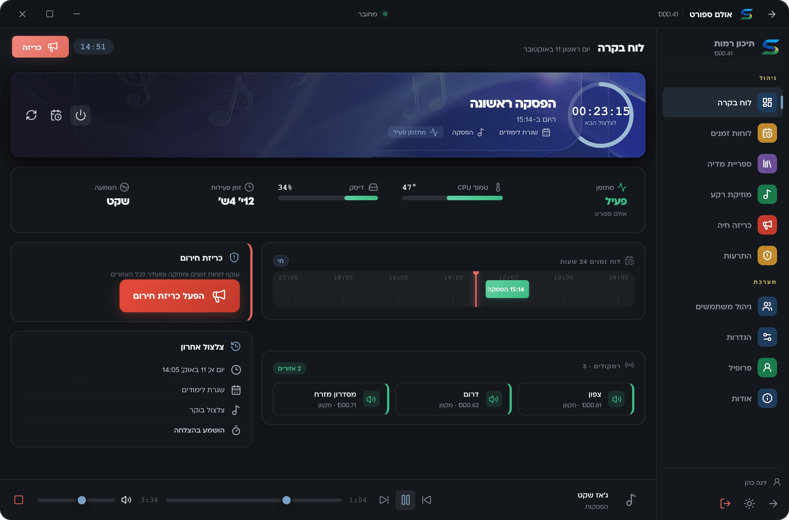Click the 2 אזורים zones badge
The image size is (789, 520).
pos(290,368)
